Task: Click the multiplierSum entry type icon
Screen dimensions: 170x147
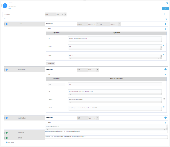Action: click(6, 118)
